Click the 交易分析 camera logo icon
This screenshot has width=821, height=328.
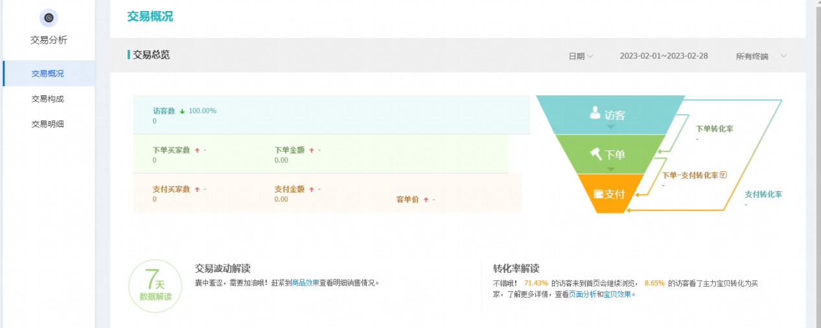(x=49, y=18)
